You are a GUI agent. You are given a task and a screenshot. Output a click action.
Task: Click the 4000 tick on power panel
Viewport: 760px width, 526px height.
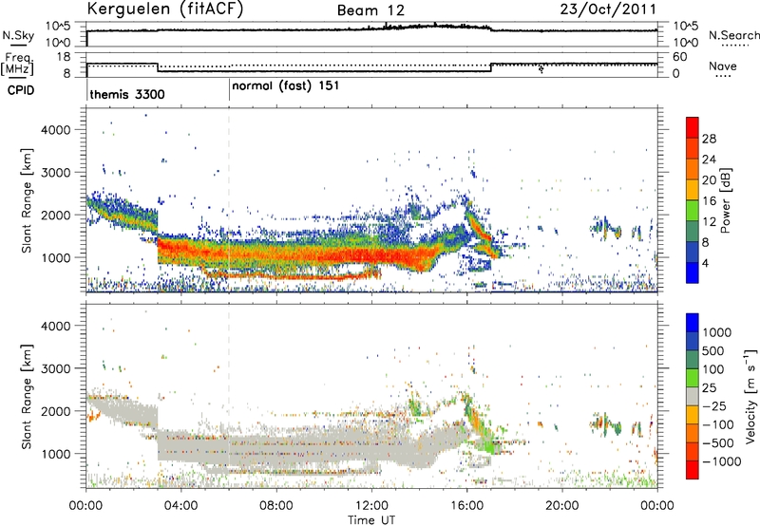coord(55,130)
